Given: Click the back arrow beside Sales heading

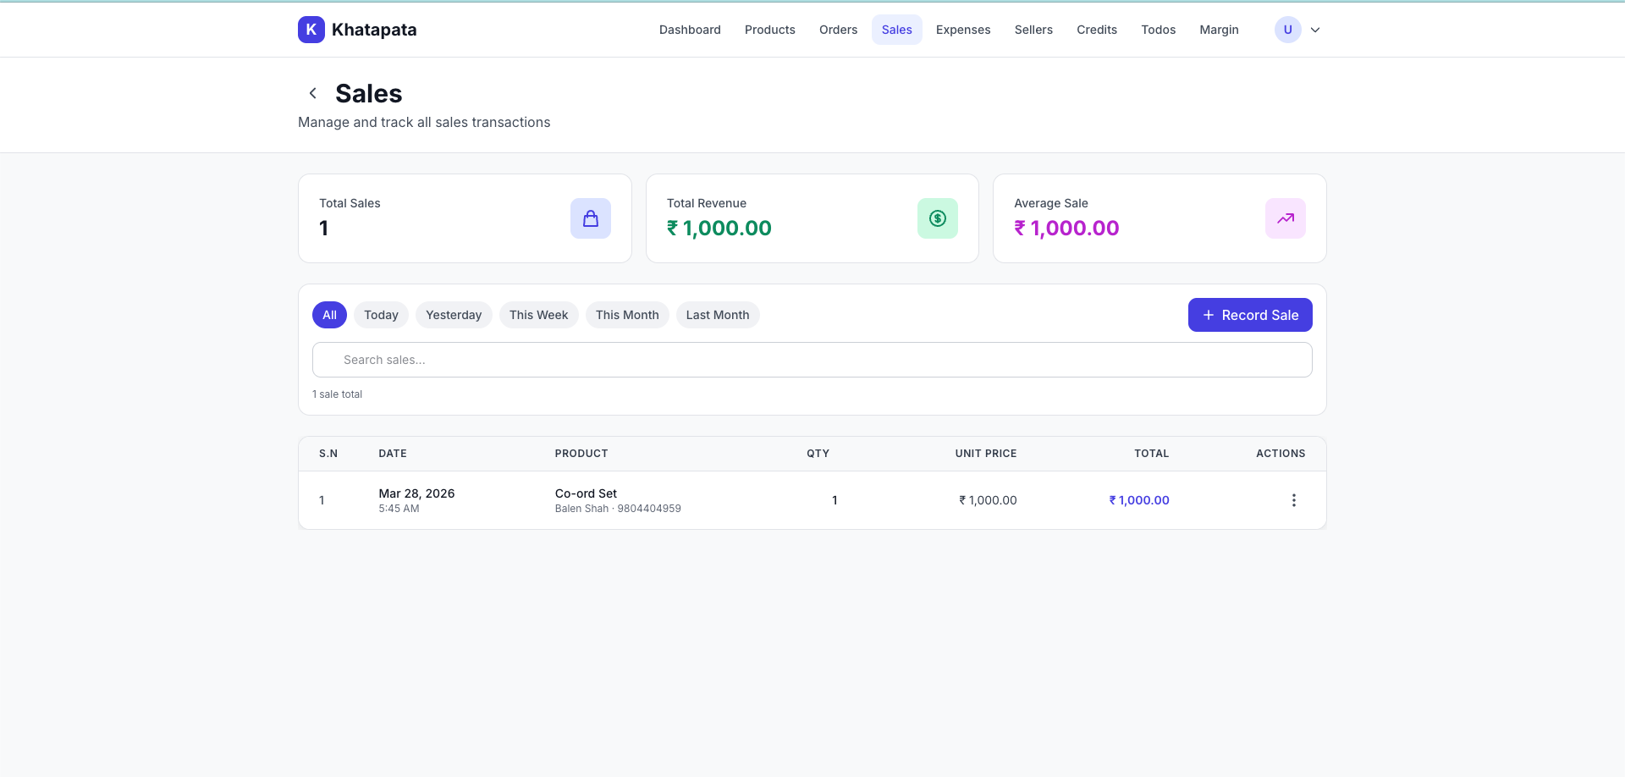Looking at the screenshot, I should [312, 92].
